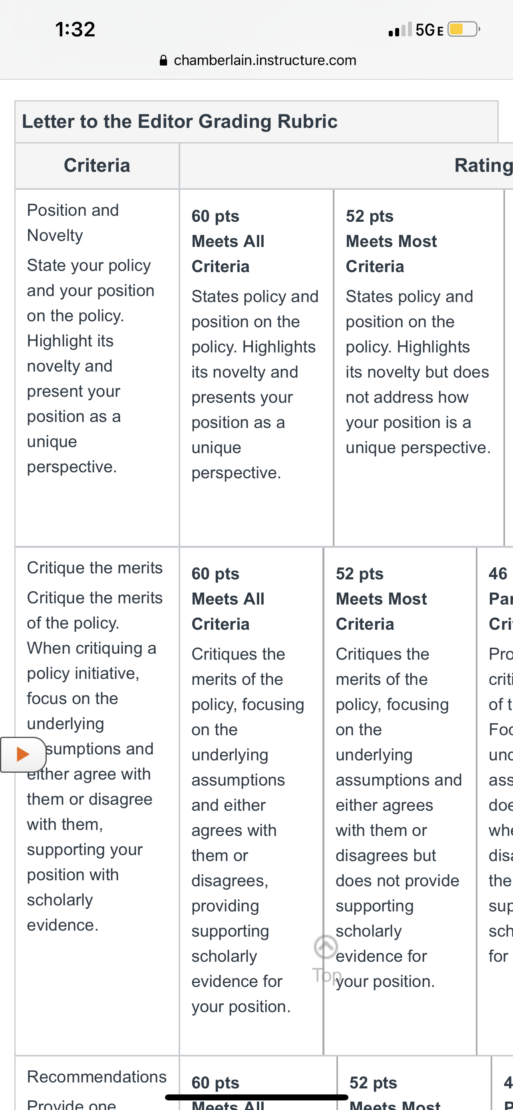Viewport: 513px width, 1110px height.
Task: Tap the battery indicator in status bar
Action: [x=464, y=29]
